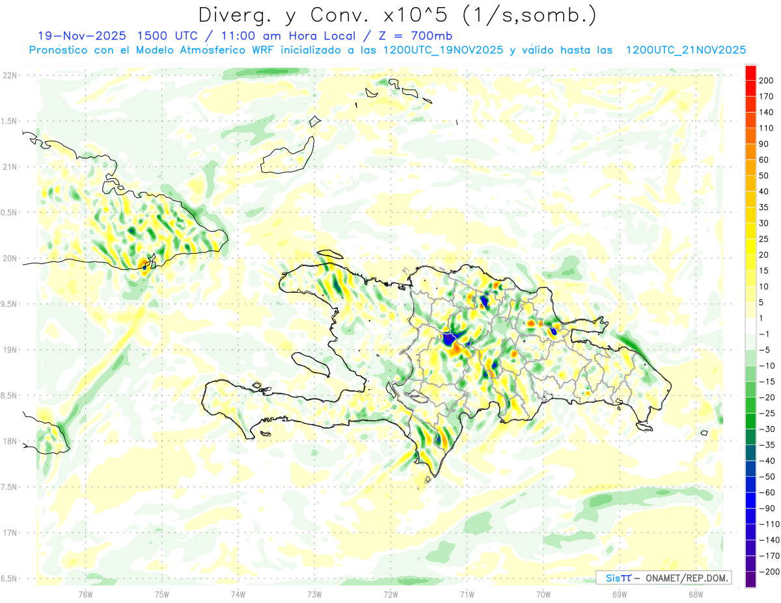
Task: Click the 50 value on the color scale
Action: pyautogui.click(x=764, y=176)
